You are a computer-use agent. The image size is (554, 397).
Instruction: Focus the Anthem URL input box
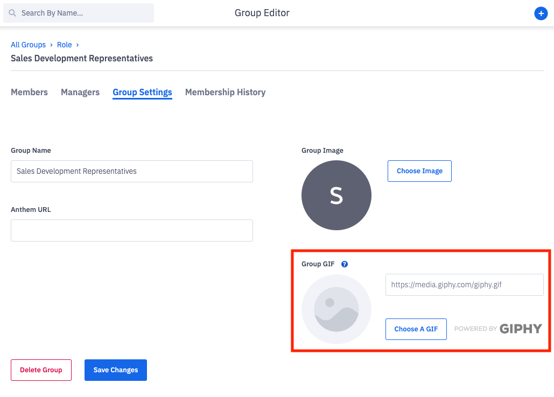click(x=132, y=230)
